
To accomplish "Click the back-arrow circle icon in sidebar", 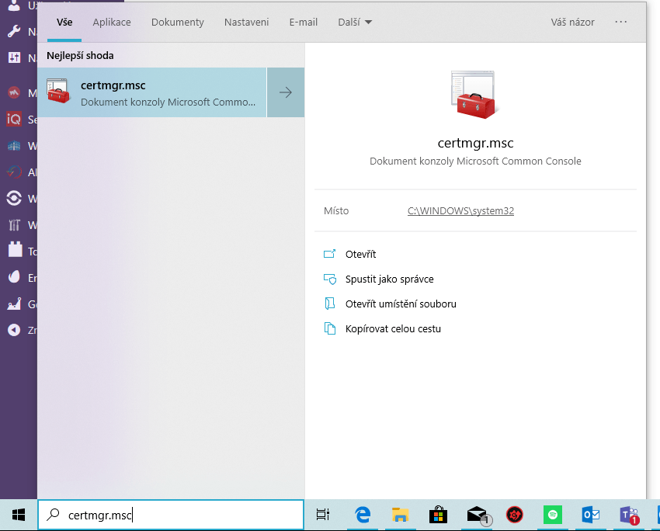I will [x=14, y=330].
